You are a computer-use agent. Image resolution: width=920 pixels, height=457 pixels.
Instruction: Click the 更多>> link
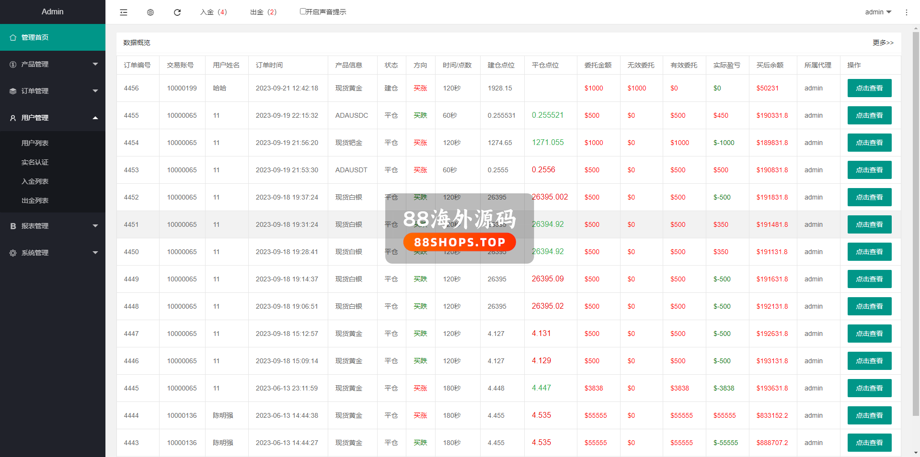[x=883, y=43]
